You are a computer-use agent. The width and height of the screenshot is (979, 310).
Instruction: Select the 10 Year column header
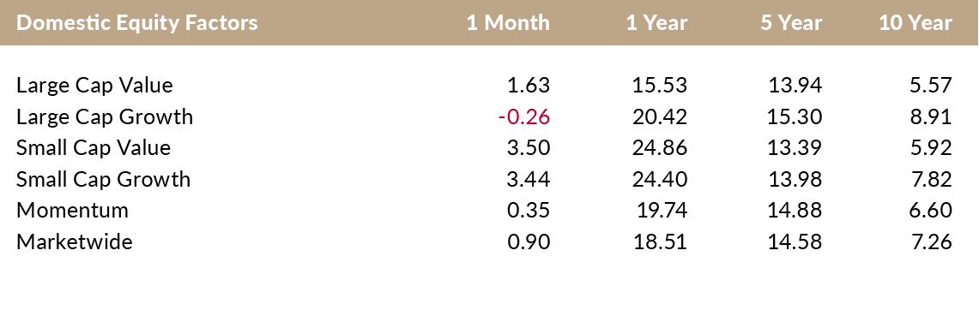tap(916, 23)
